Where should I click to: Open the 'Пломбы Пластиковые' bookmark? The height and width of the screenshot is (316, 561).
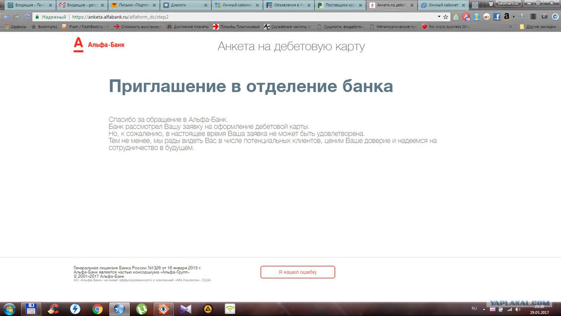(x=237, y=27)
